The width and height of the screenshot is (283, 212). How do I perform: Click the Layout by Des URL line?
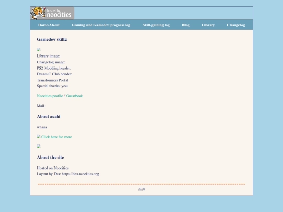68,174
